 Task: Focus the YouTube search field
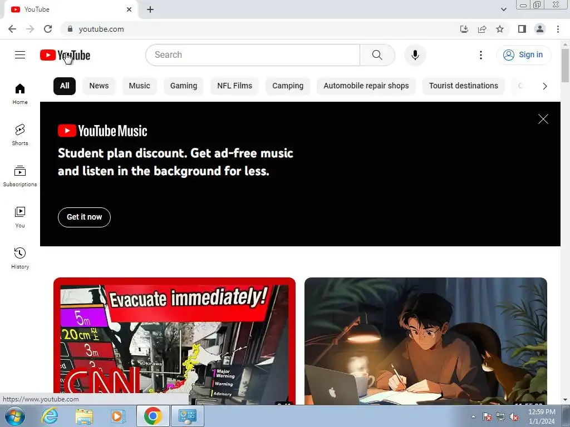pyautogui.click(x=253, y=55)
